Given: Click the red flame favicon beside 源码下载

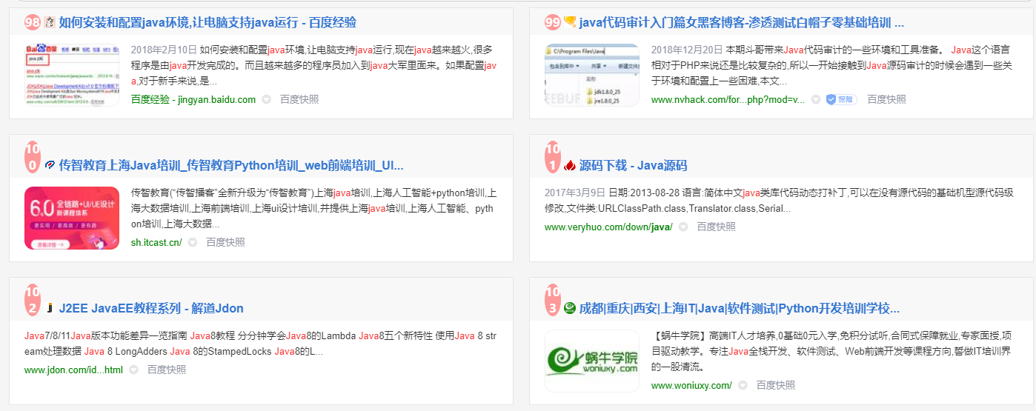Looking at the screenshot, I should click(570, 165).
